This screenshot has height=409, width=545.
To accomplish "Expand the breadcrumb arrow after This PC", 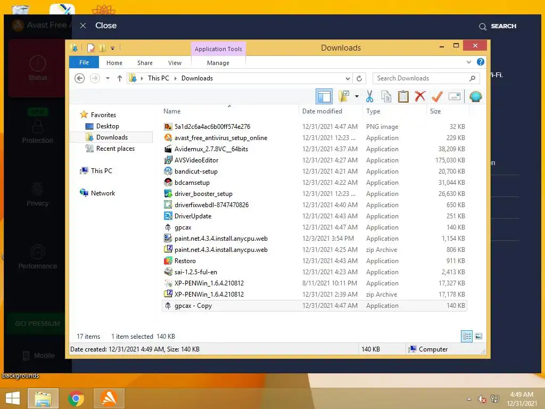I will click(176, 78).
